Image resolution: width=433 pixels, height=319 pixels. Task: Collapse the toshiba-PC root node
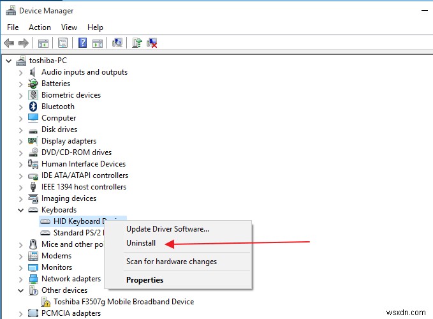pyautogui.click(x=9, y=61)
